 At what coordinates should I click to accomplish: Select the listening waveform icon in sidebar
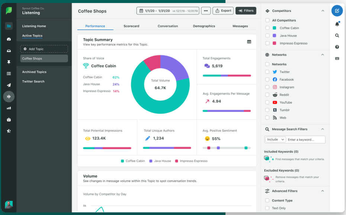(x=9, y=97)
